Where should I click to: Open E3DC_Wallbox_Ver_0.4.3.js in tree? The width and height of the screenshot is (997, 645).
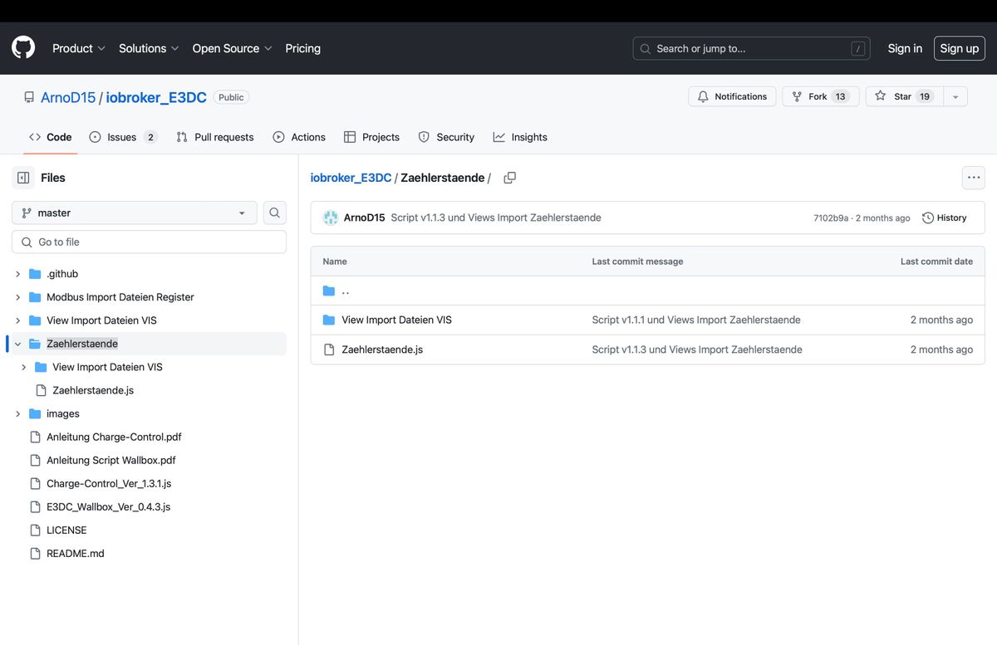pyautogui.click(x=108, y=506)
